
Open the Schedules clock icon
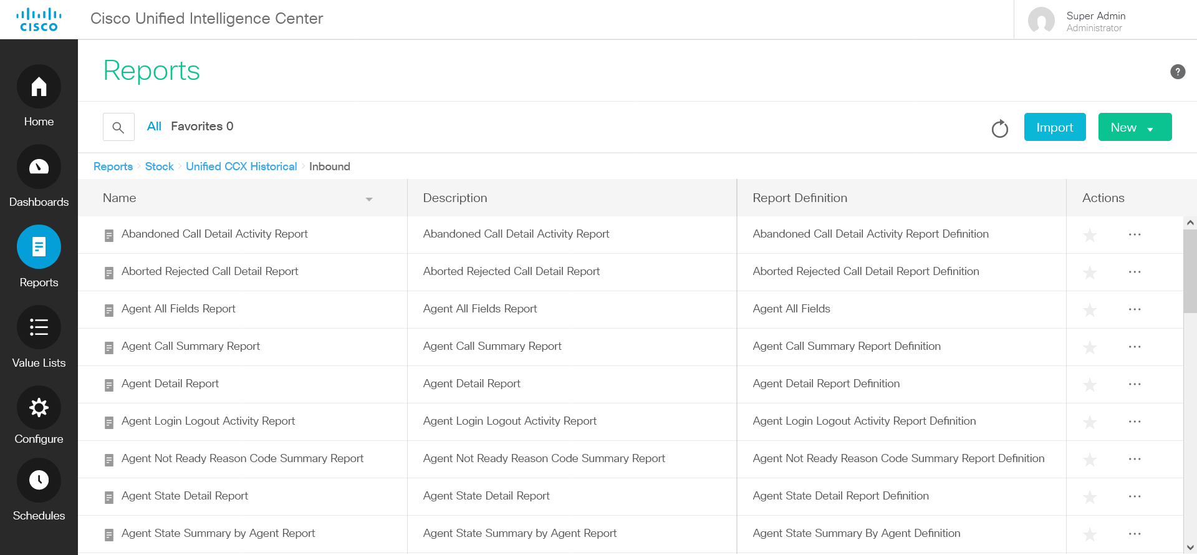(39, 480)
